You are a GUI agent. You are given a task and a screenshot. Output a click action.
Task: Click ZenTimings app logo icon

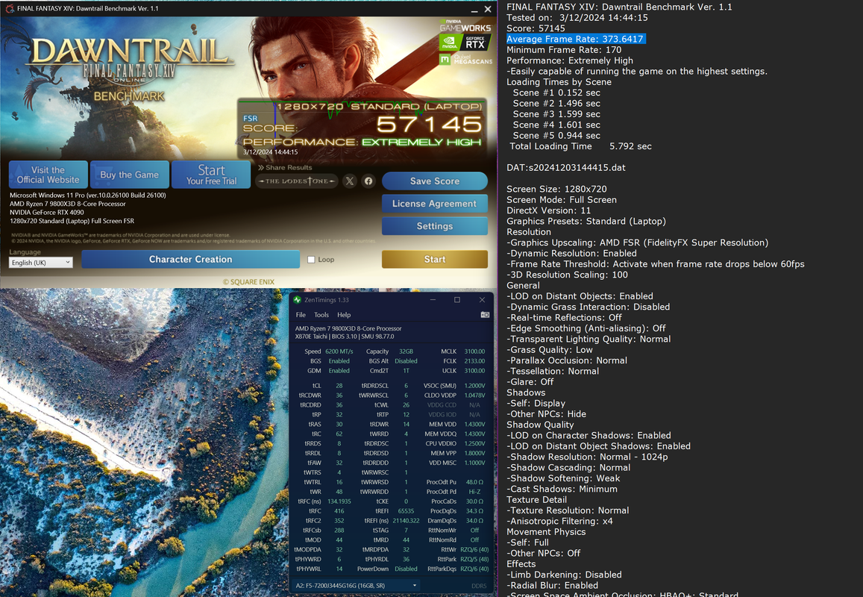pyautogui.click(x=297, y=300)
